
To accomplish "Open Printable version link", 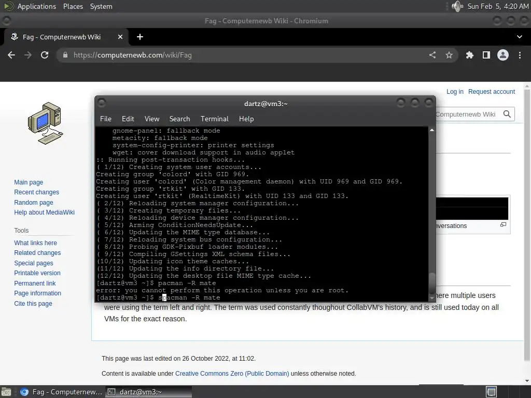I will coord(37,273).
